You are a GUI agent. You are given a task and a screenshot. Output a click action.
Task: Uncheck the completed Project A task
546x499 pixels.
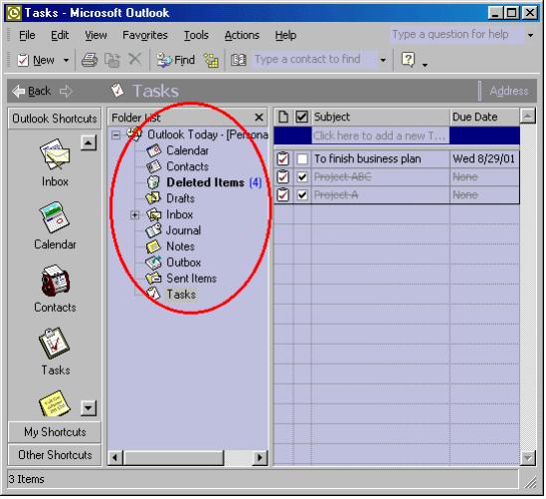(x=302, y=195)
